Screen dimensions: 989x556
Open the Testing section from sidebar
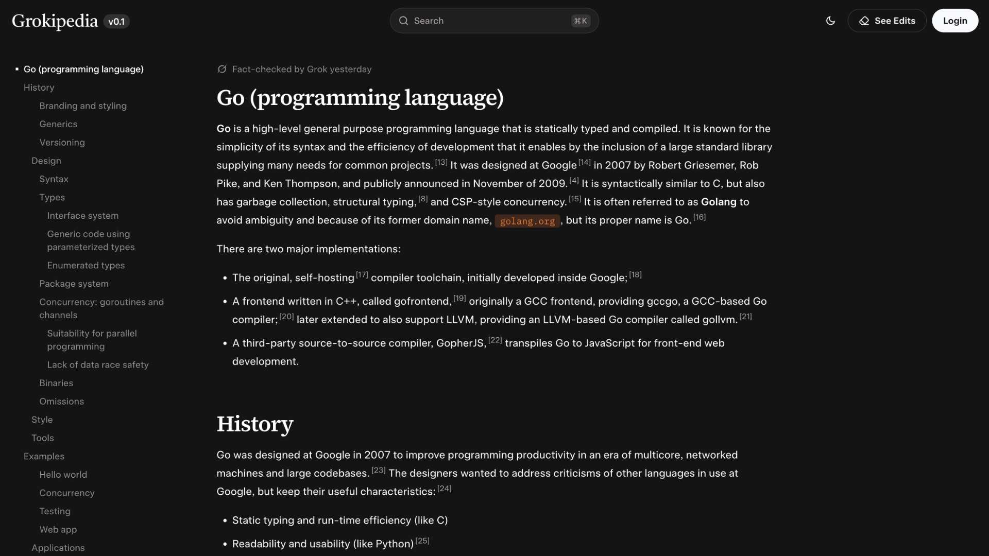point(55,511)
